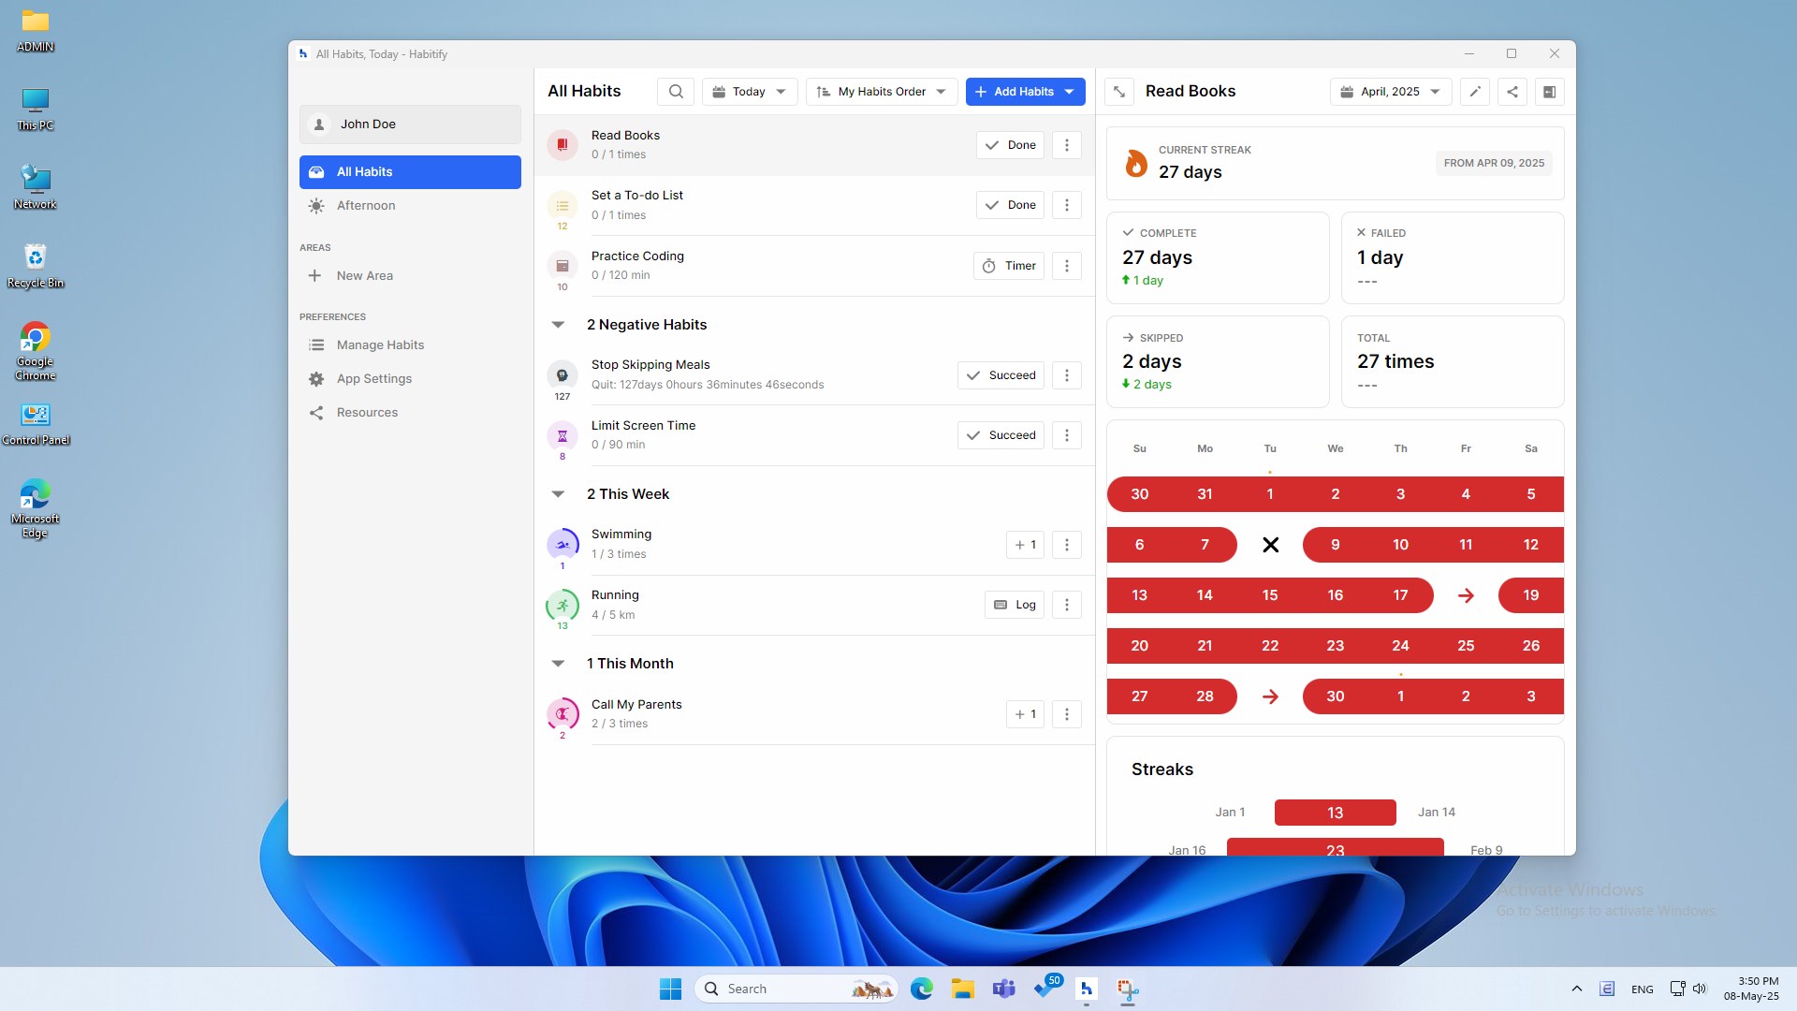This screenshot has height=1011, width=1797.
Task: Click the Running habit progress icon
Action: point(562,606)
